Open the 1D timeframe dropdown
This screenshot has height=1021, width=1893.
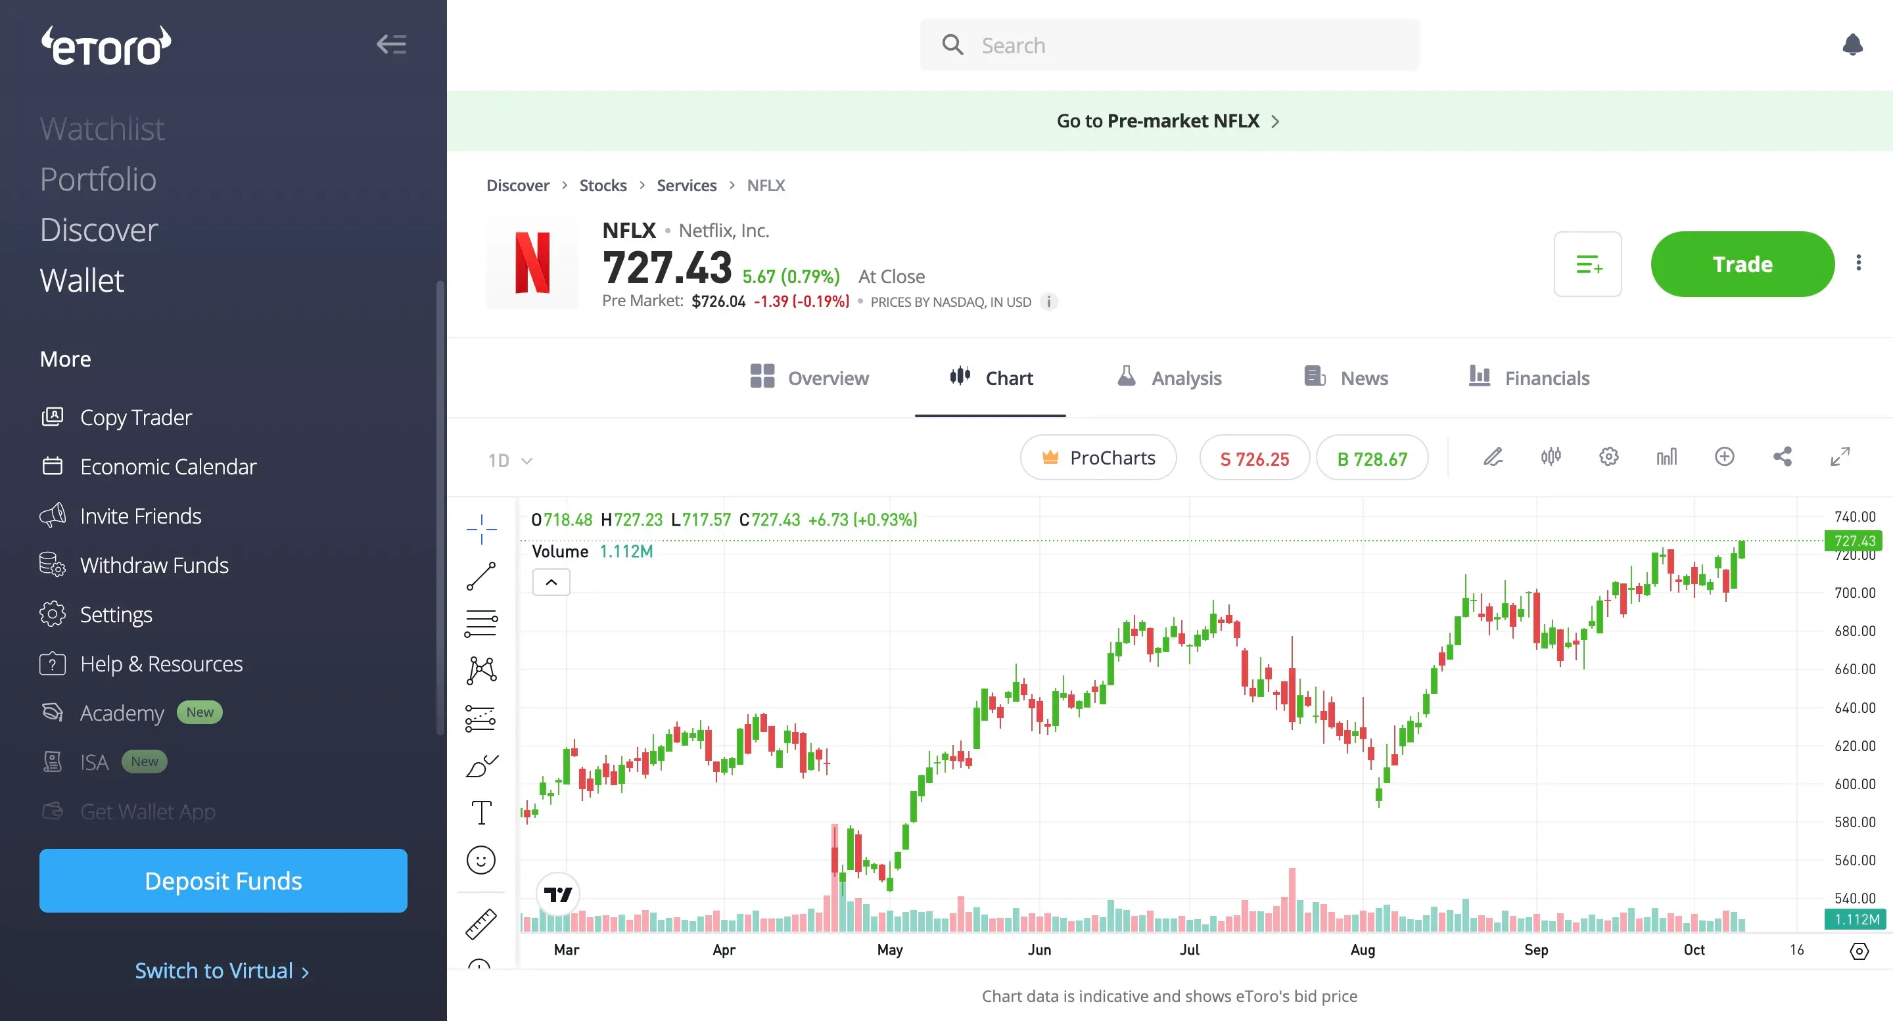pyautogui.click(x=509, y=461)
